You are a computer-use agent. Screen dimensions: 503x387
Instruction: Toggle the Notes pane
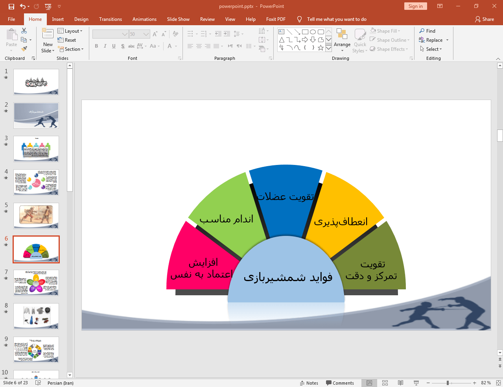click(x=309, y=383)
